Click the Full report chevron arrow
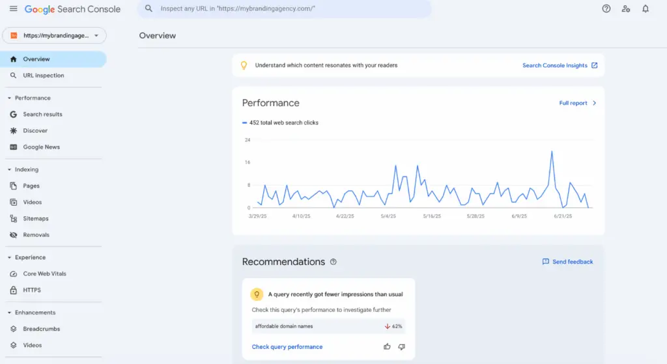This screenshot has width=667, height=364. click(x=594, y=103)
